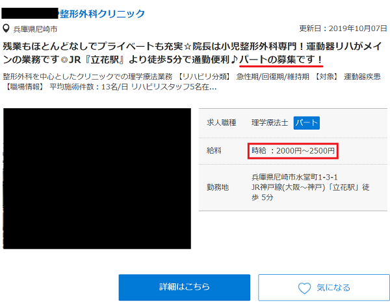Click the 理学療法士 job type text
390x302 pixels.
[x=270, y=122]
